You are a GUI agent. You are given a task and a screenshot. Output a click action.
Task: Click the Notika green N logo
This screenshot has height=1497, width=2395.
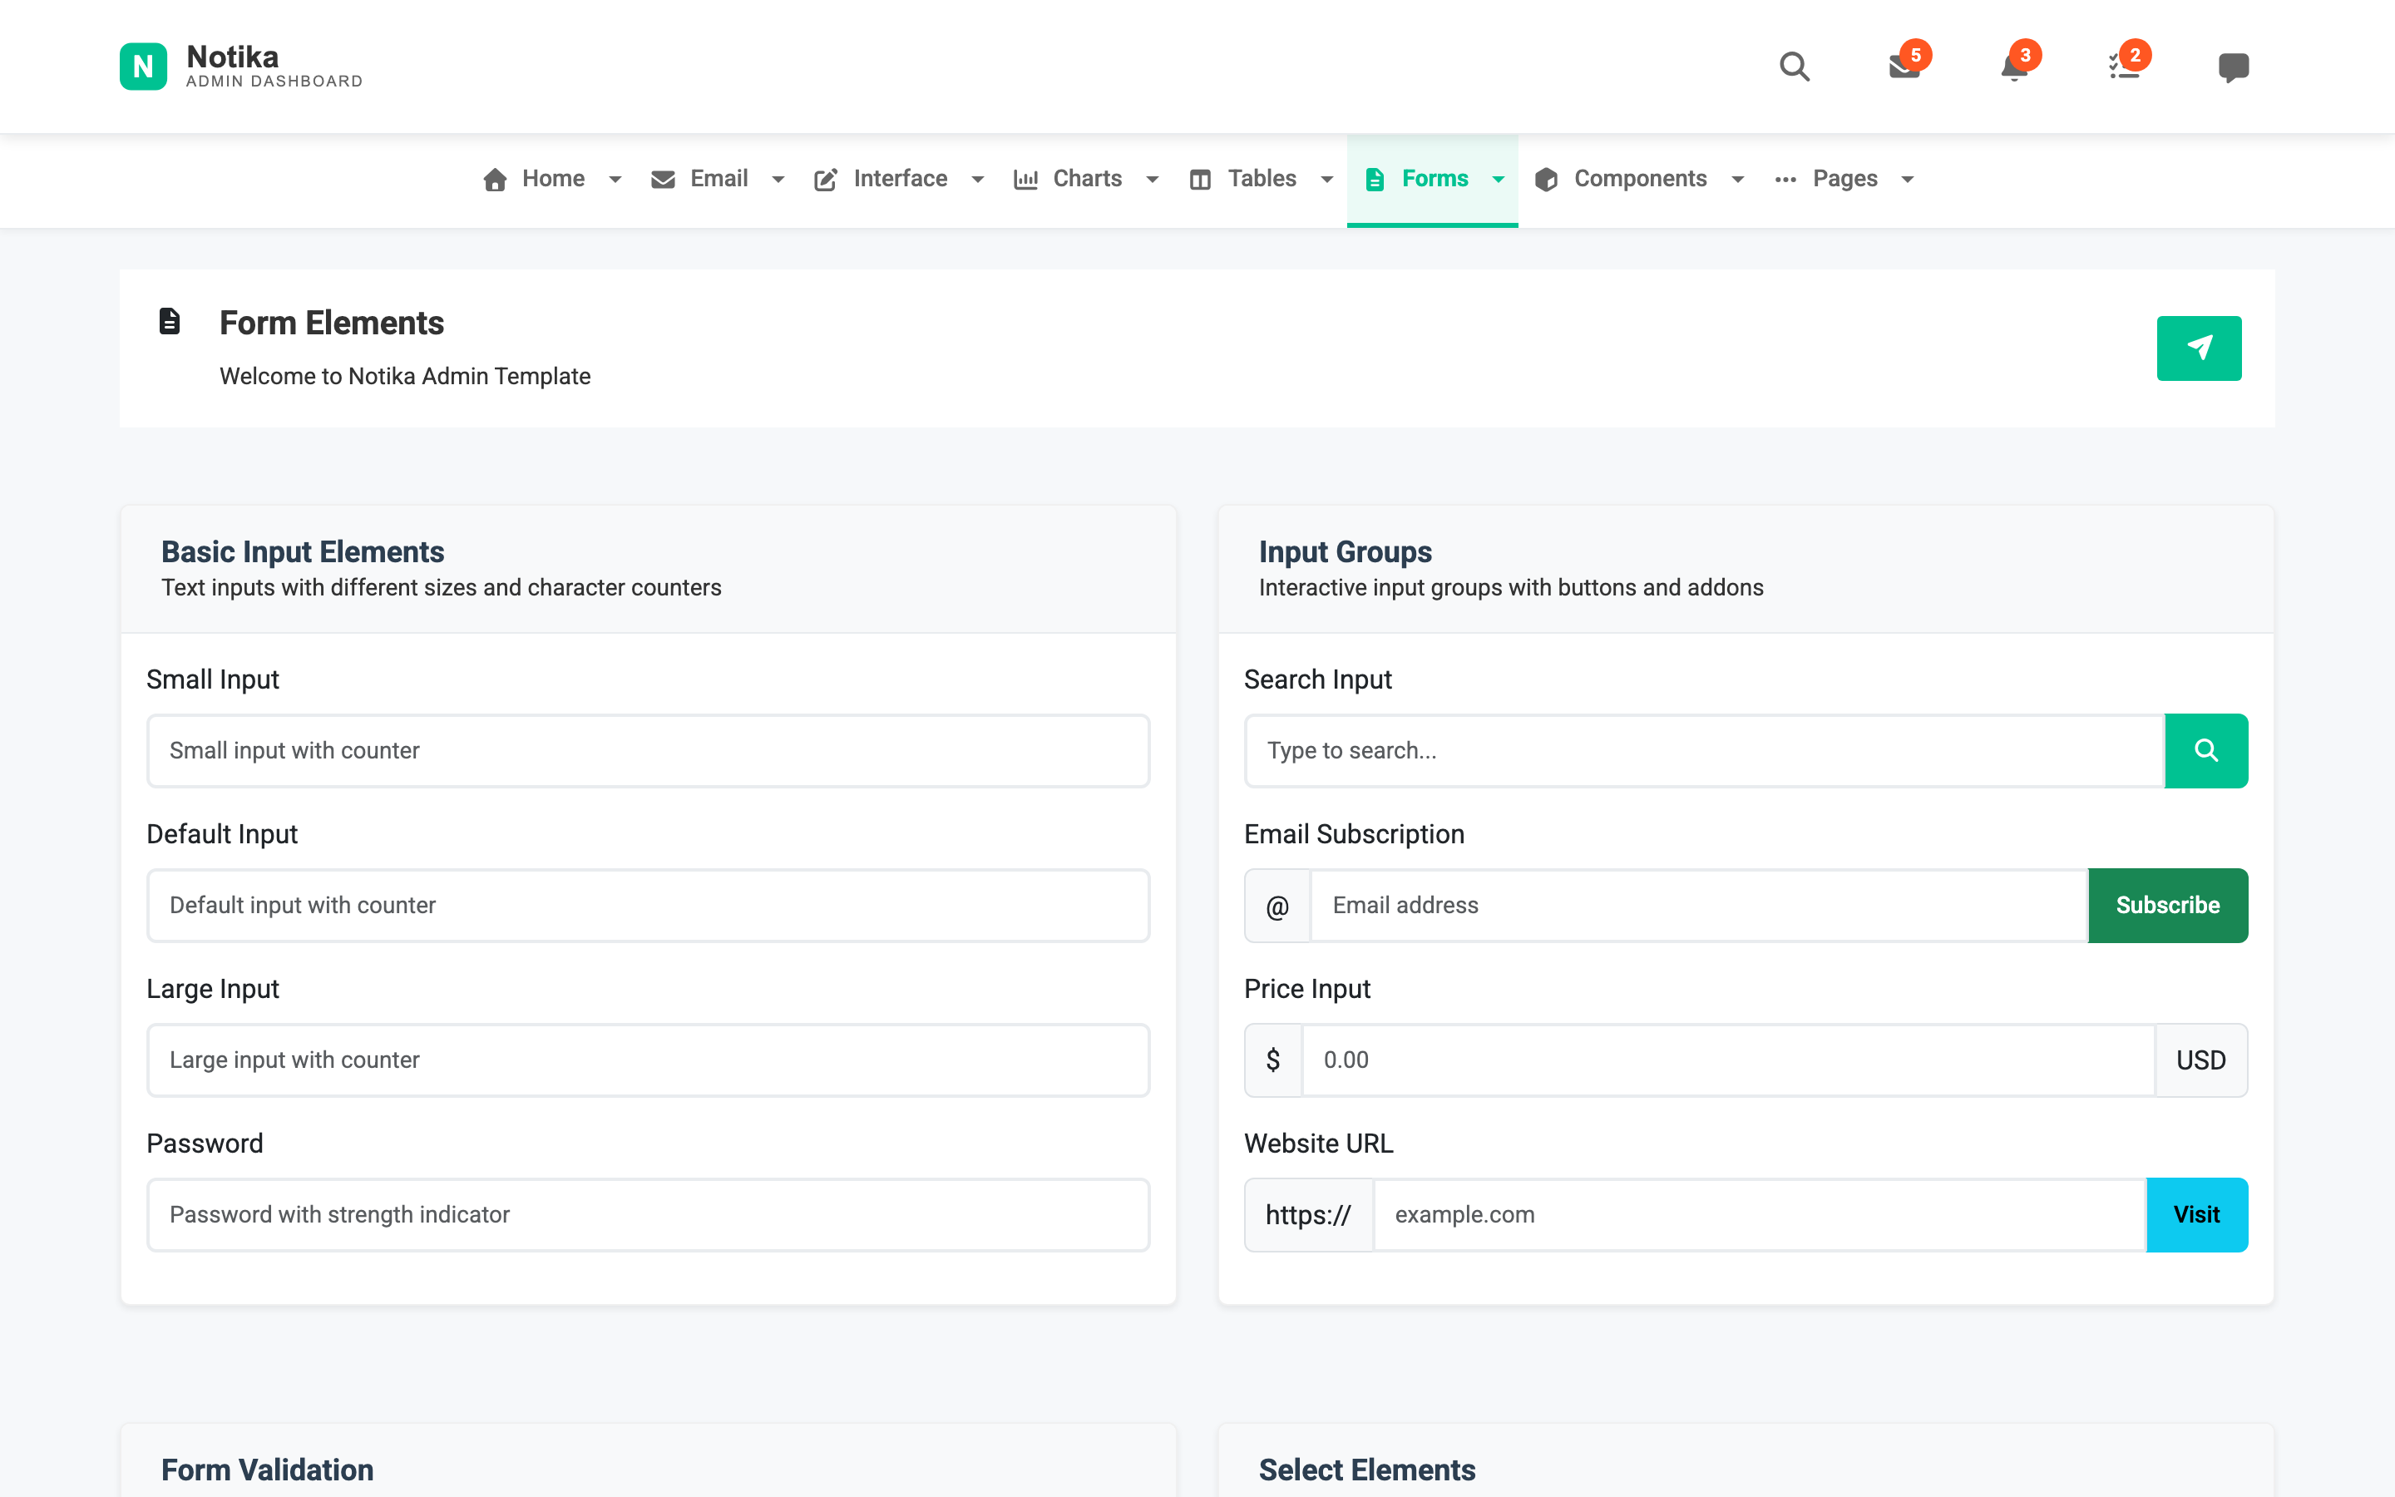point(142,67)
